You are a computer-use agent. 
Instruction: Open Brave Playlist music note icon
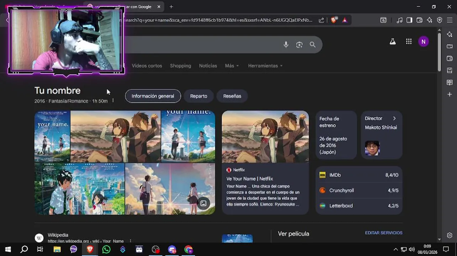click(399, 20)
